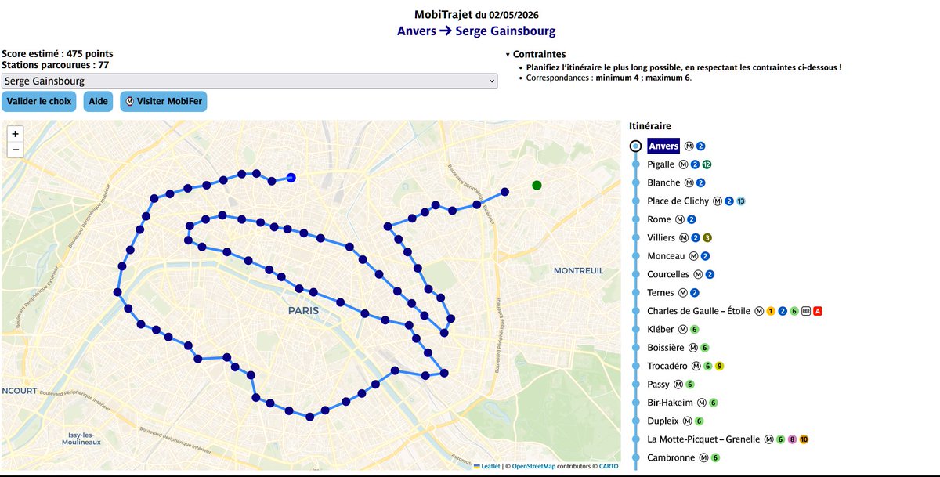This screenshot has height=477, width=940.
Task: Click the line 2 badge beside Anvers
Action: pyautogui.click(x=701, y=146)
